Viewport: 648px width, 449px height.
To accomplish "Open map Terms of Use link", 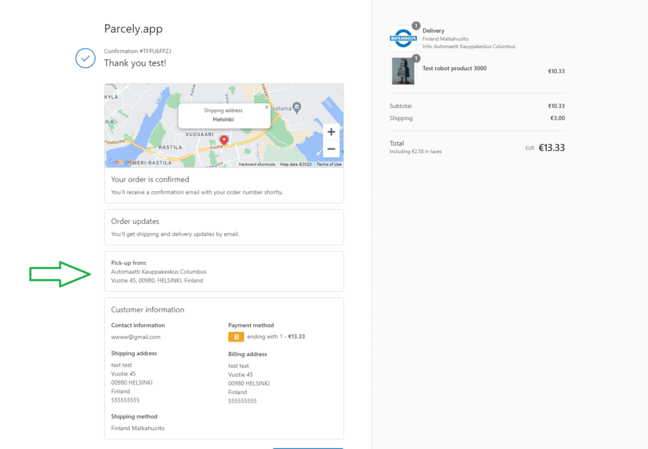I will coord(328,164).
